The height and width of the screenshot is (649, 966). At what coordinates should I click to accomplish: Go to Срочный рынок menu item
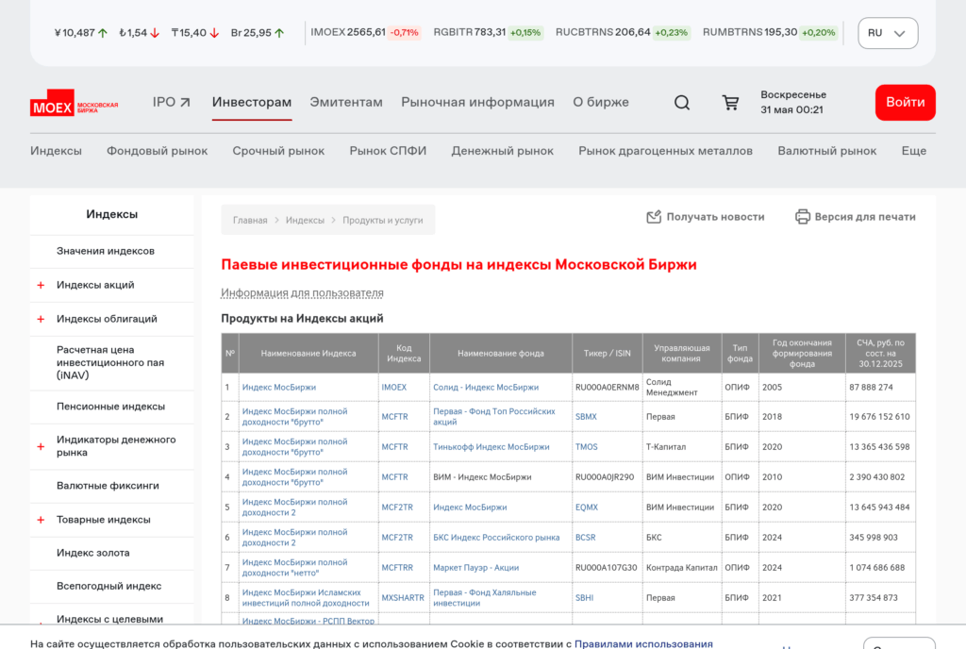278,151
